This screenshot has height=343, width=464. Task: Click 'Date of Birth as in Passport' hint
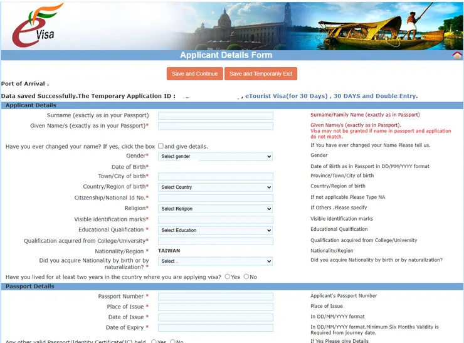point(370,166)
